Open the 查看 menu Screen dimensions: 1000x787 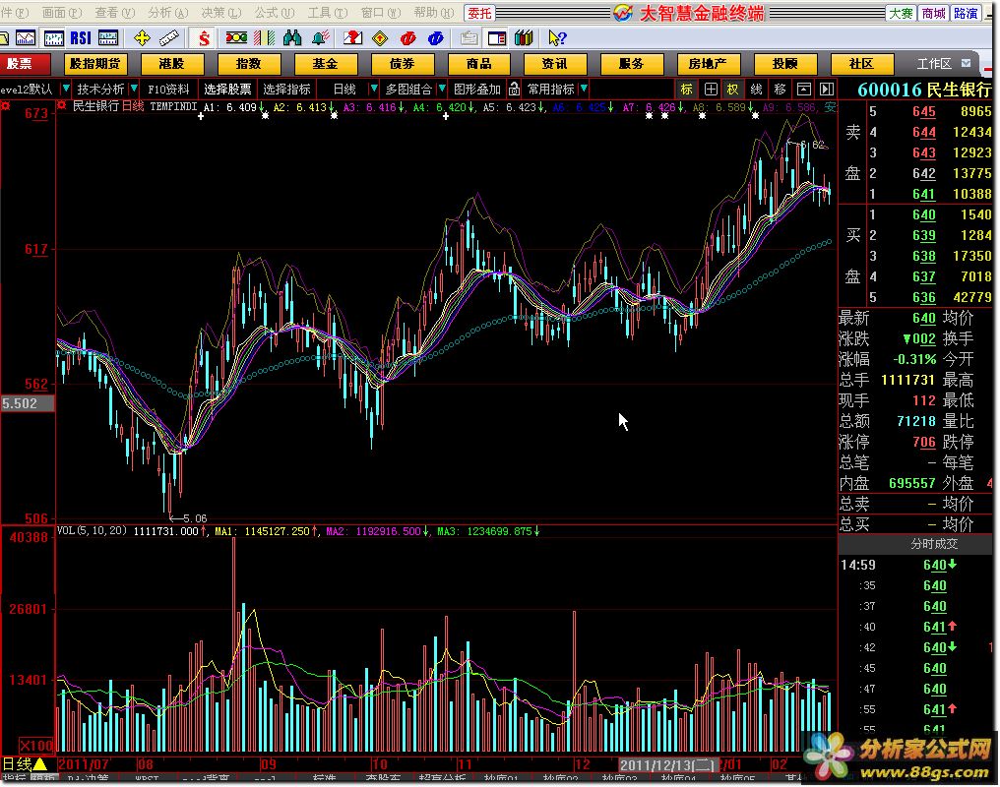115,13
